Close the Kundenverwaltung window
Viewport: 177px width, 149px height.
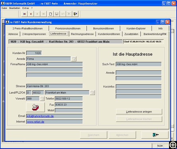[167, 22]
